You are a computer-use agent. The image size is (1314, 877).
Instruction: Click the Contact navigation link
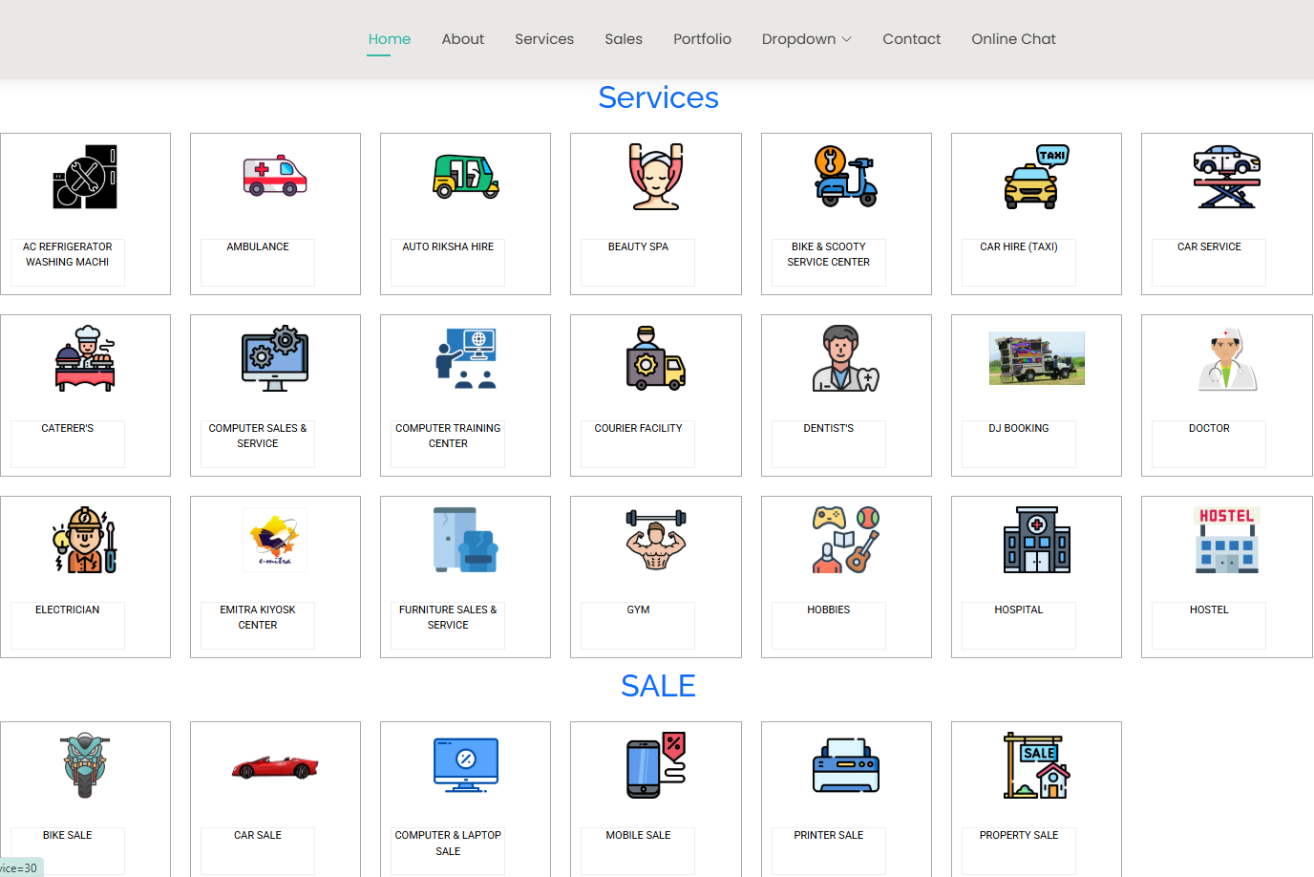pyautogui.click(x=911, y=39)
